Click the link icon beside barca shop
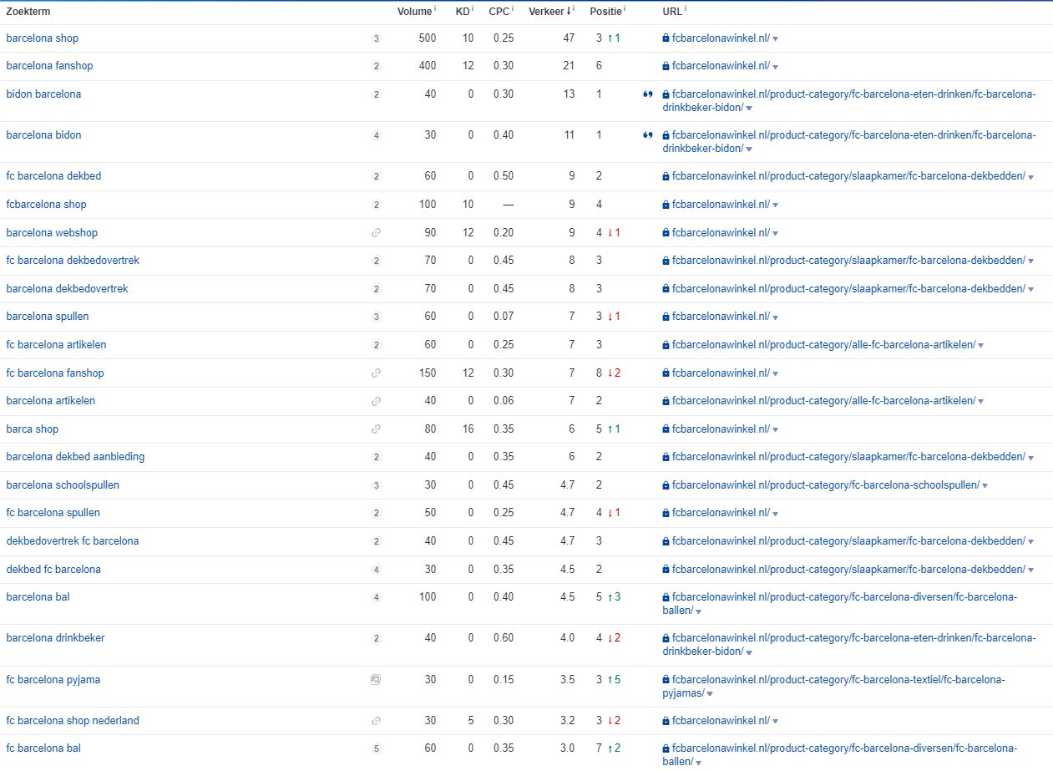 [x=376, y=429]
